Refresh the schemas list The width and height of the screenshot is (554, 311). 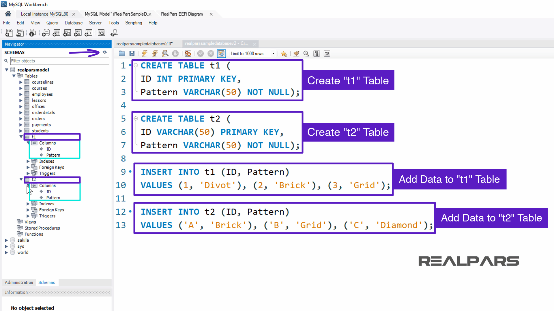click(x=105, y=52)
